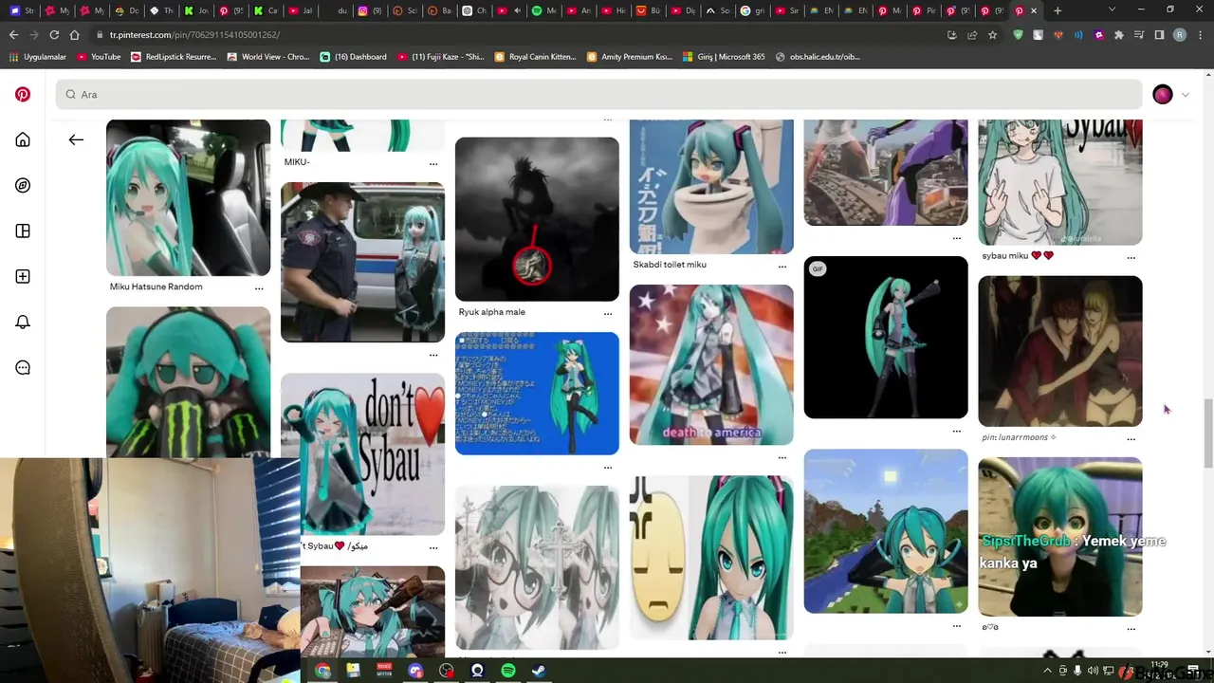This screenshot has height=683, width=1214.
Task: Click the browser back button
Action: pyautogui.click(x=13, y=34)
